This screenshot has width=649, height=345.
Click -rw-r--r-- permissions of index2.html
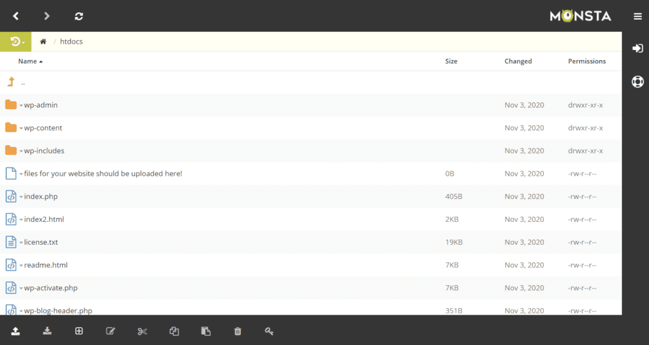point(582,219)
